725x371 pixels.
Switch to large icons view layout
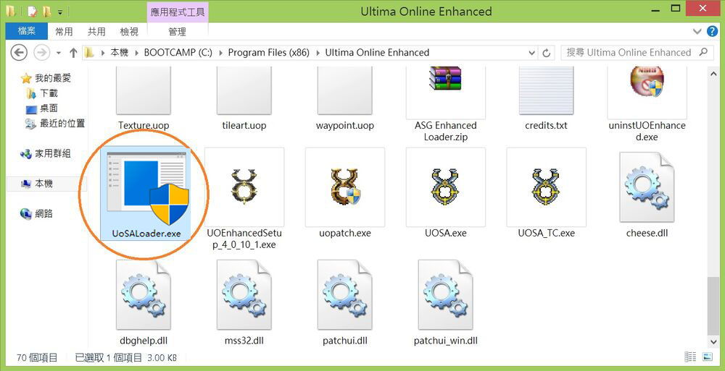708,357
